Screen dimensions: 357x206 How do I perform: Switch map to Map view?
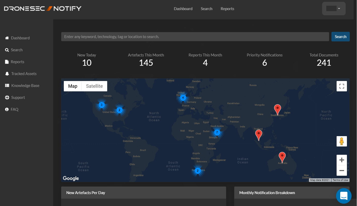tap(73, 86)
